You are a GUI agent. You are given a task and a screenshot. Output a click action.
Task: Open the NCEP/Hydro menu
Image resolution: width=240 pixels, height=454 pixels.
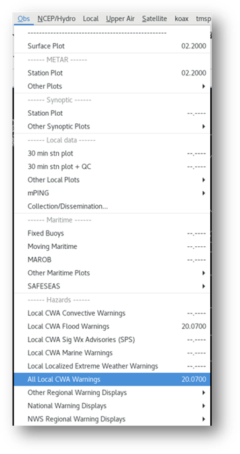pos(56,19)
